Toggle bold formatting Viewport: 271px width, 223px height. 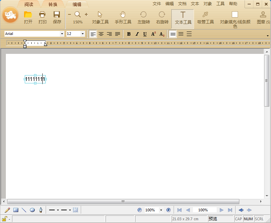(x=129, y=34)
